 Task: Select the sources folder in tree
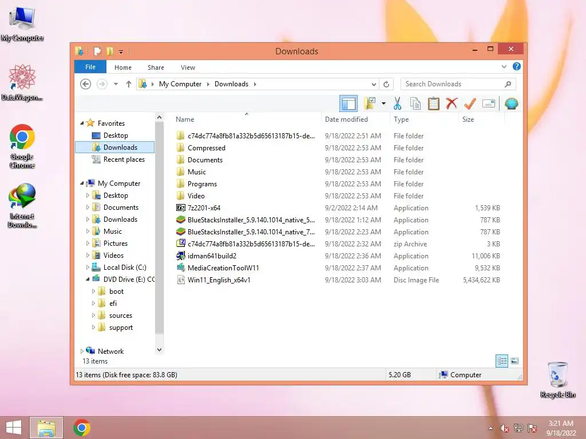pos(120,316)
